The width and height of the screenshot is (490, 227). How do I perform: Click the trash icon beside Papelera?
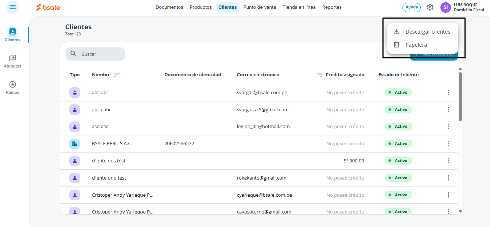(396, 45)
